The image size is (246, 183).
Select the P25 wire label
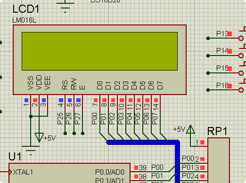coord(60,119)
